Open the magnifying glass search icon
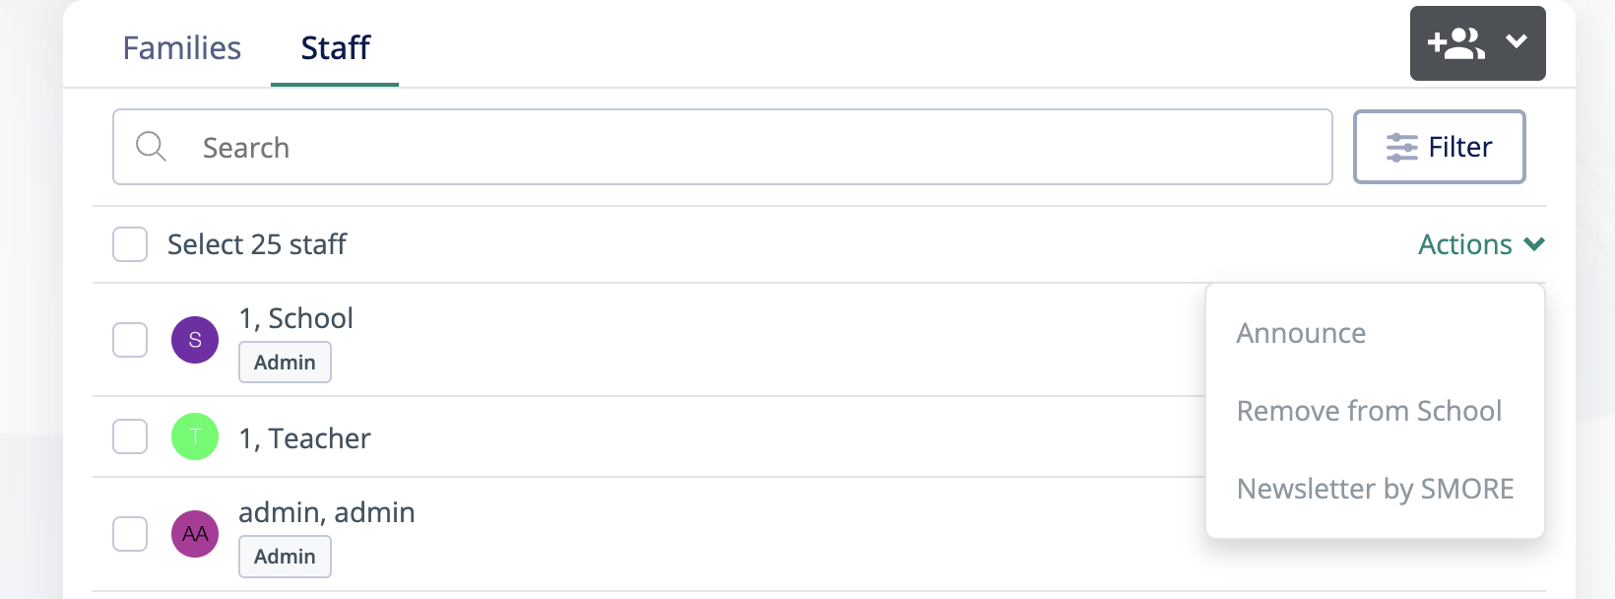The width and height of the screenshot is (1615, 599). (151, 146)
